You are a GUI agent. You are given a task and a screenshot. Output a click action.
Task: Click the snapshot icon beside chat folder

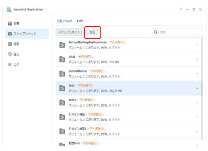tap(62, 59)
